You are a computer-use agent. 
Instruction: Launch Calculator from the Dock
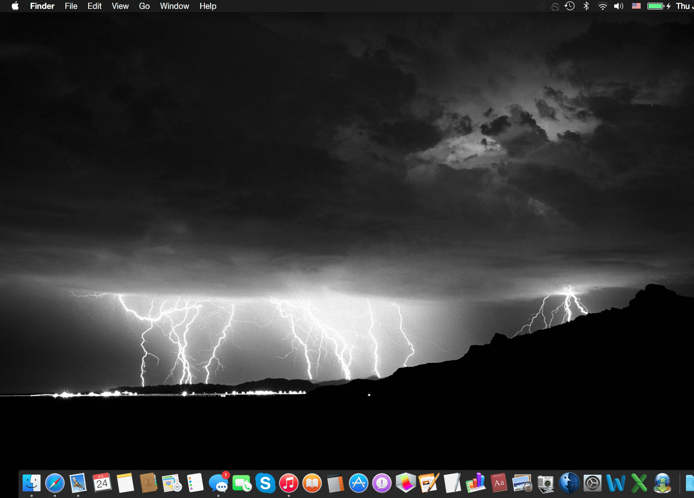(x=335, y=483)
